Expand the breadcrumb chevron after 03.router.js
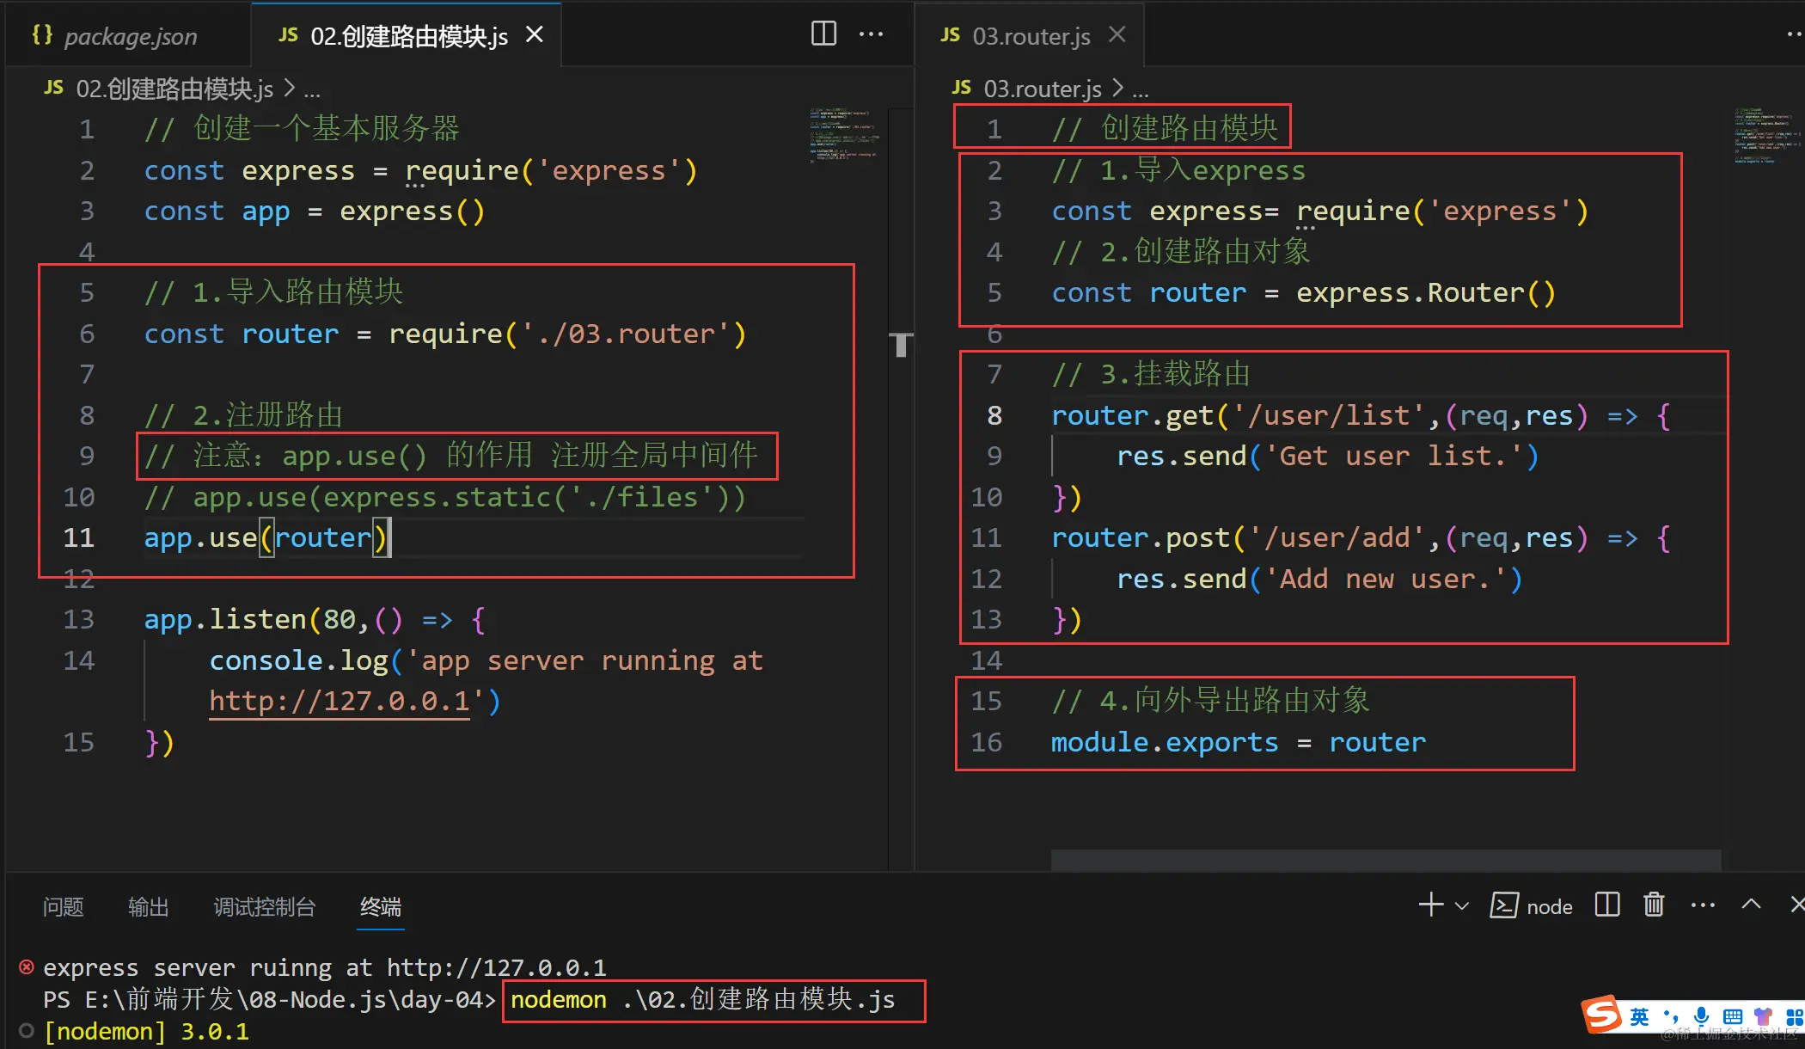Screen dimensions: 1805x1049 pyautogui.click(x=1117, y=88)
